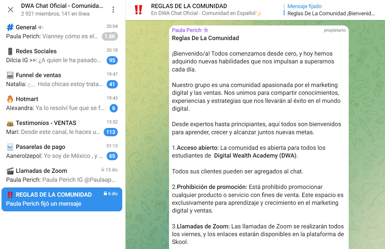Open the Llamadas de Zoom topic
The height and width of the screenshot is (249, 385).
[x=62, y=175]
